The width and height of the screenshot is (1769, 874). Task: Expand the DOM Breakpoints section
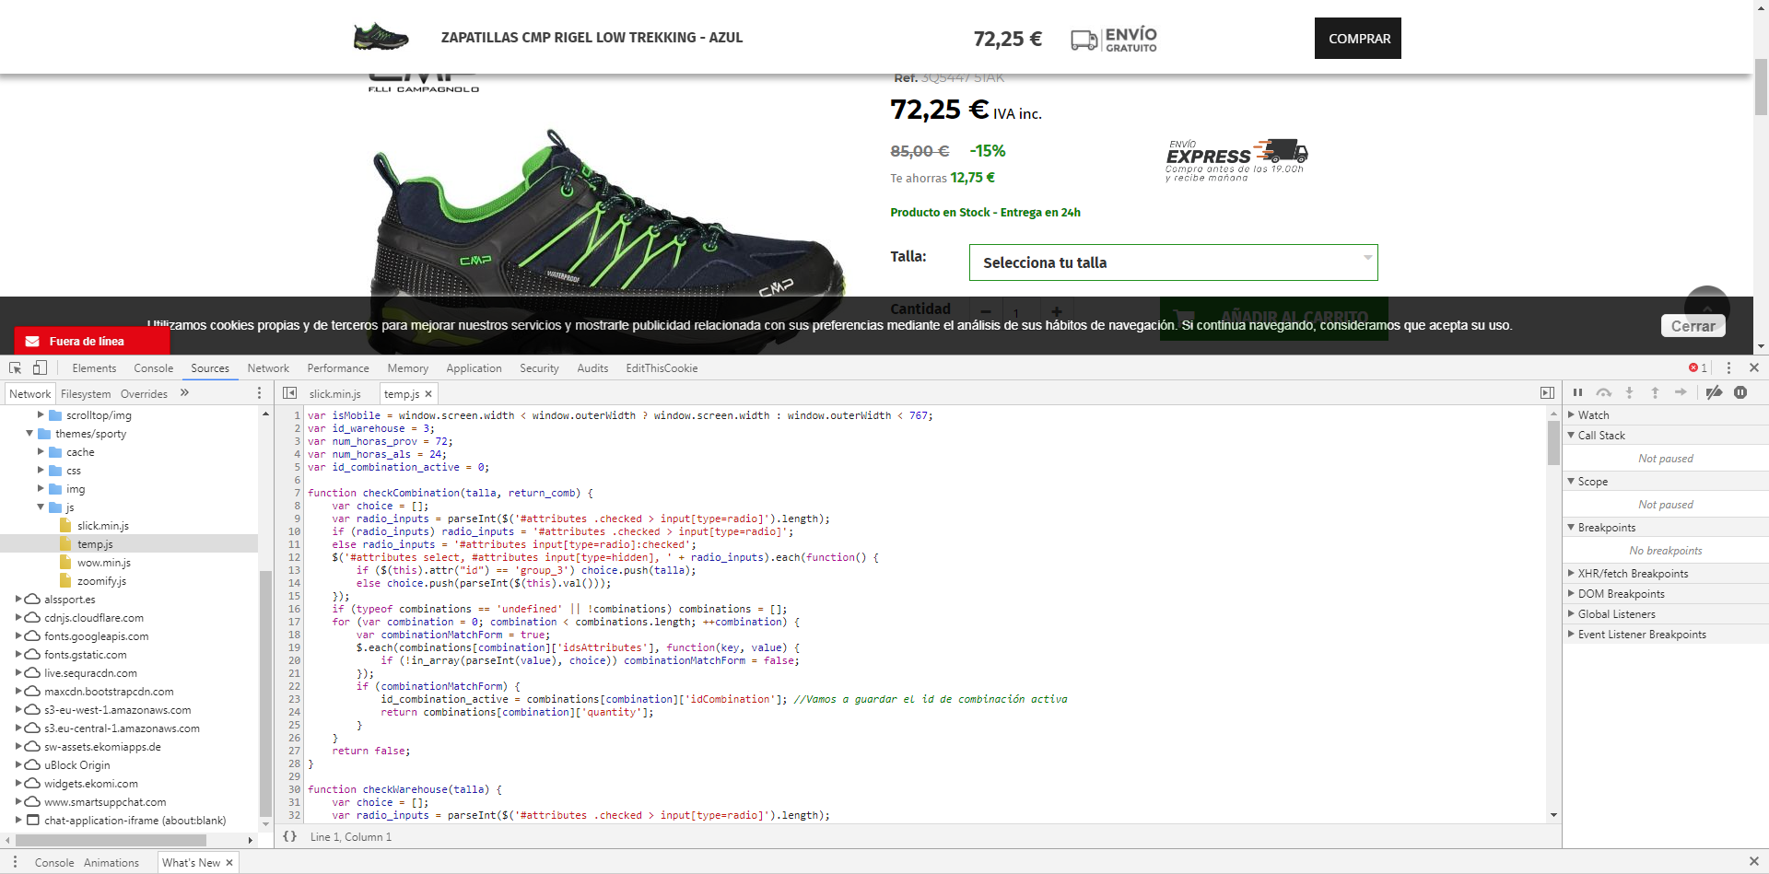pos(1572,594)
